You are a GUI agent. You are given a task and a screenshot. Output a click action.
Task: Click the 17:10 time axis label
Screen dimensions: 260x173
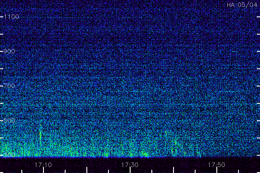[x=43, y=165]
